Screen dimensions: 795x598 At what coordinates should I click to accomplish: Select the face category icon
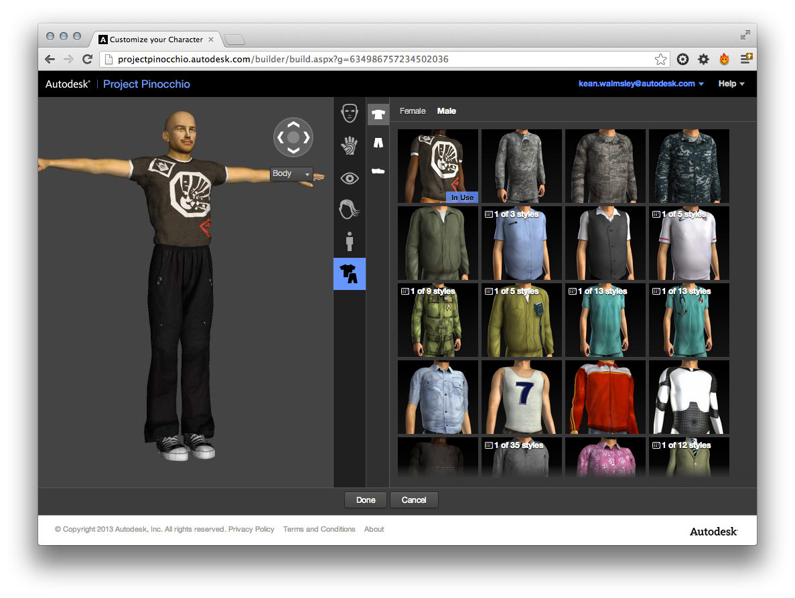point(350,113)
